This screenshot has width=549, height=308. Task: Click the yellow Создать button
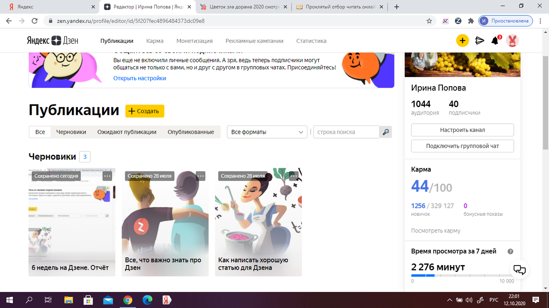click(145, 111)
